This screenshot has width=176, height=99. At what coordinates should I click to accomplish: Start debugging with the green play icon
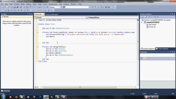(x=47, y=7)
